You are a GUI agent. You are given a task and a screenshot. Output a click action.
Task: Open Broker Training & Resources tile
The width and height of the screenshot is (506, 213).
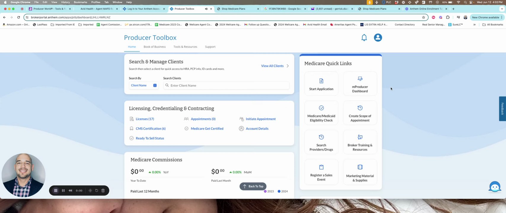tap(360, 142)
